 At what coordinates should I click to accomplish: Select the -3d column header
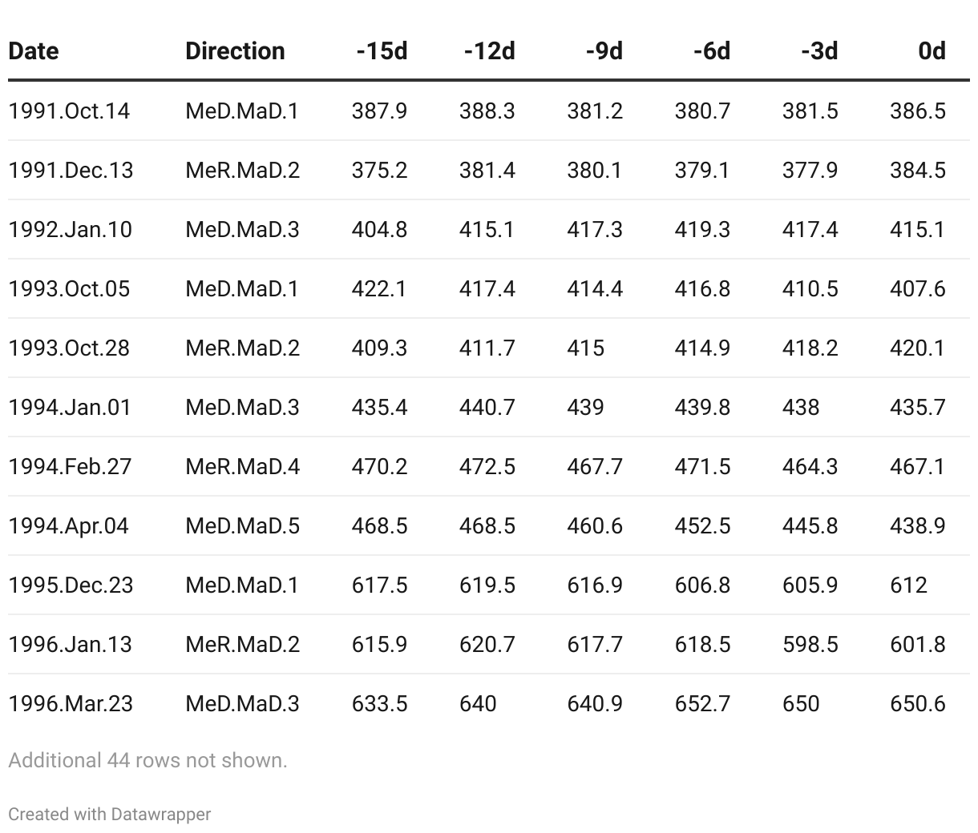coord(819,51)
